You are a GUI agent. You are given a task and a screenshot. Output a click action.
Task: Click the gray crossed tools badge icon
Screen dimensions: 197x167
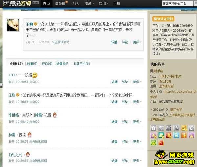[161, 128]
